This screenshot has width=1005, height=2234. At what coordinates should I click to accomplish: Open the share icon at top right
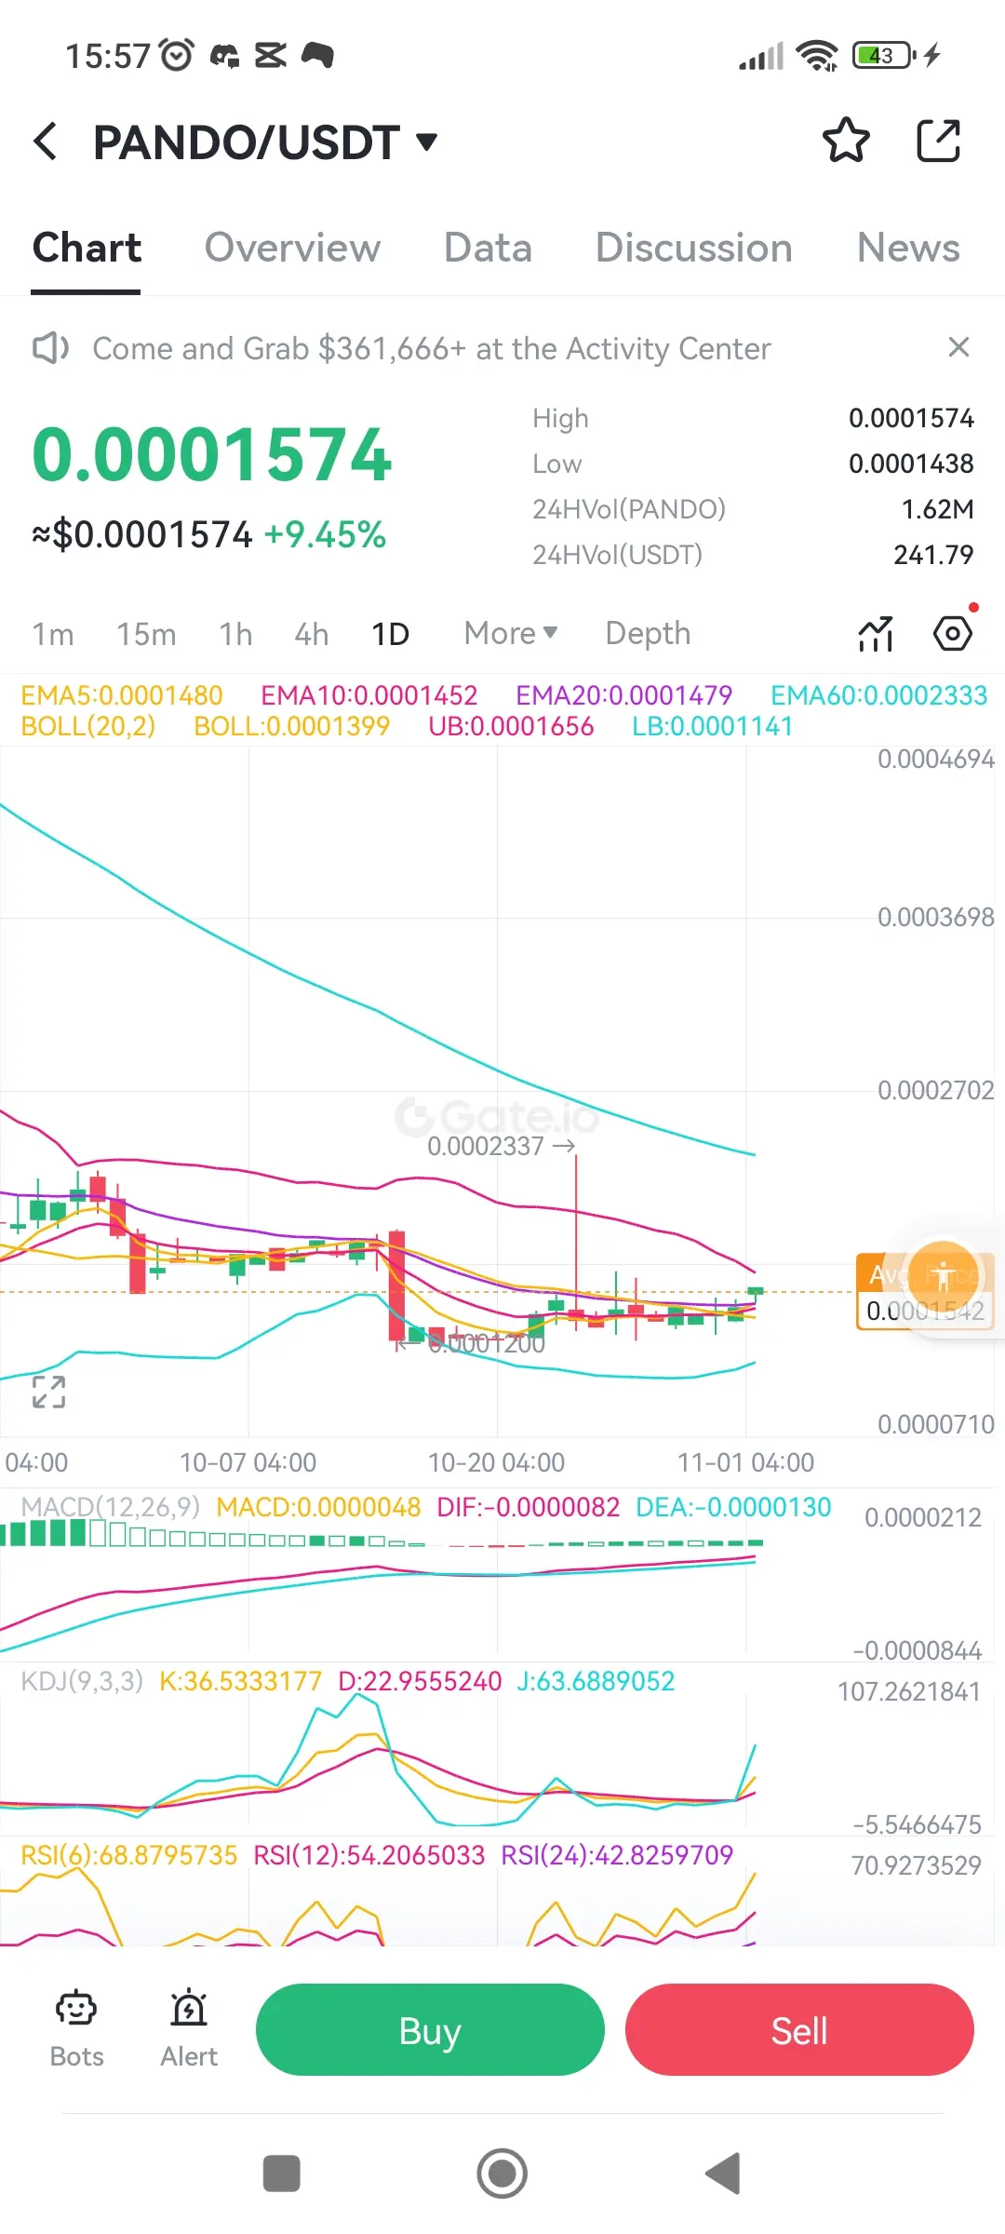938,141
